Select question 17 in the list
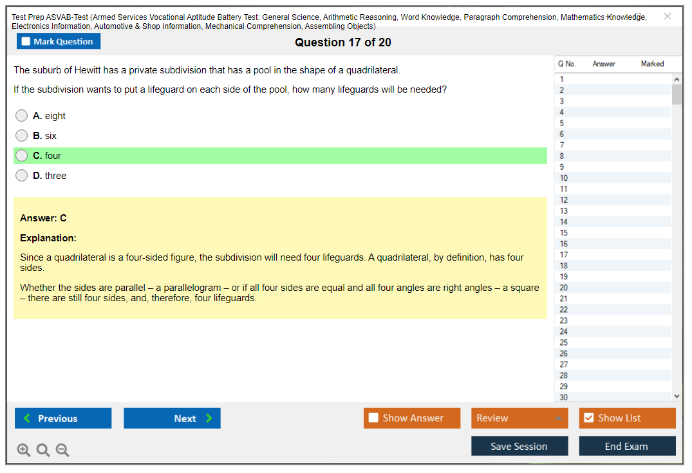Viewport: 692px width, 473px height. [564, 255]
